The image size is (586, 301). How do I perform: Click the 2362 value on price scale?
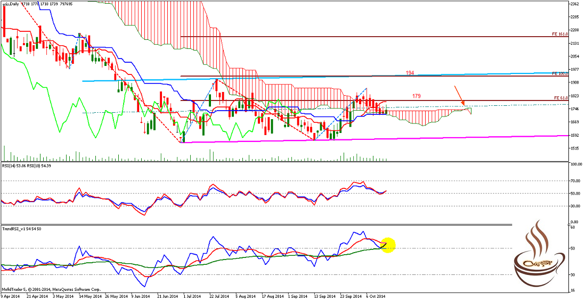tap(575, 4)
